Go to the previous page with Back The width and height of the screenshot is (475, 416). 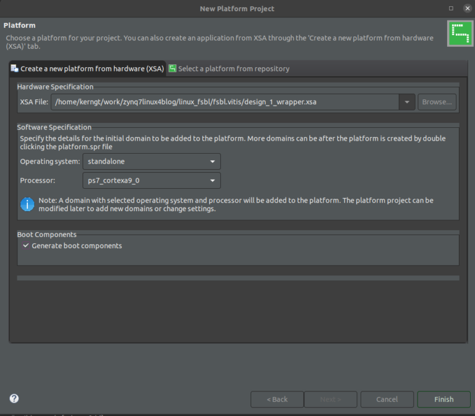point(277,399)
